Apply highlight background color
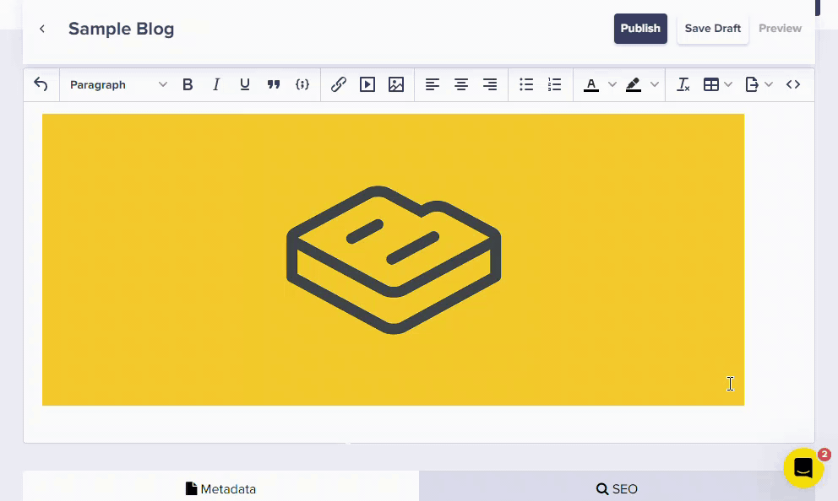The width and height of the screenshot is (838, 501). 634,84
